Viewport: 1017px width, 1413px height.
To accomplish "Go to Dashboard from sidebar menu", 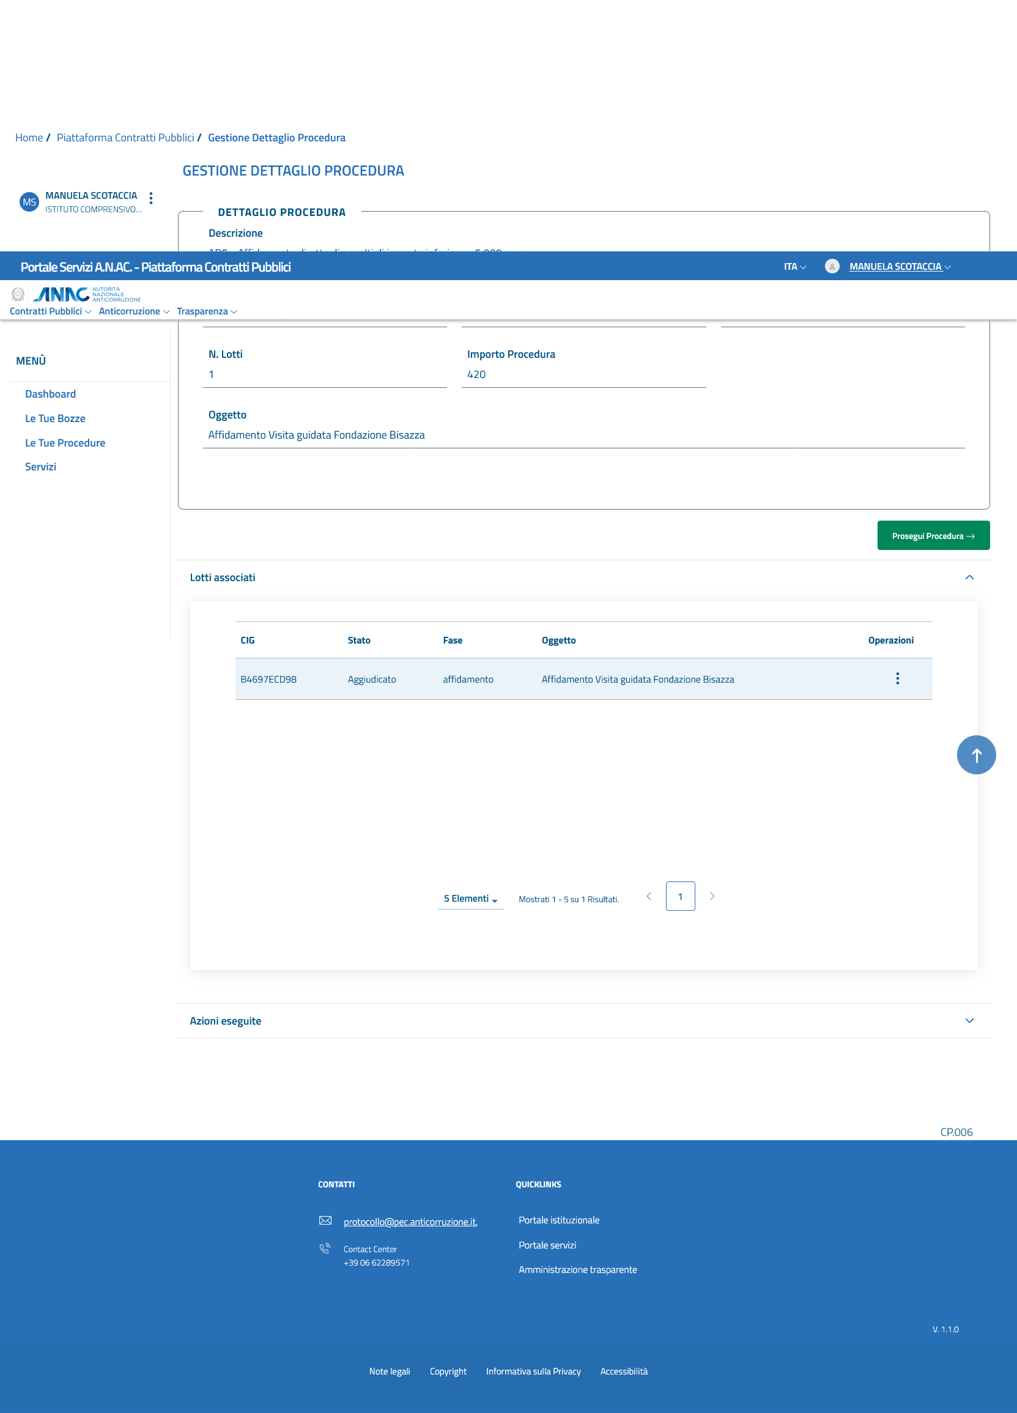I will pos(50,394).
